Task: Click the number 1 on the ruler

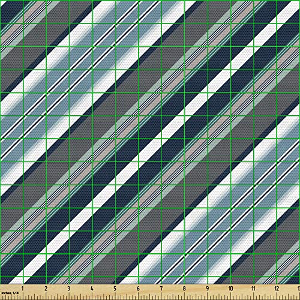Action: coord(23,289)
